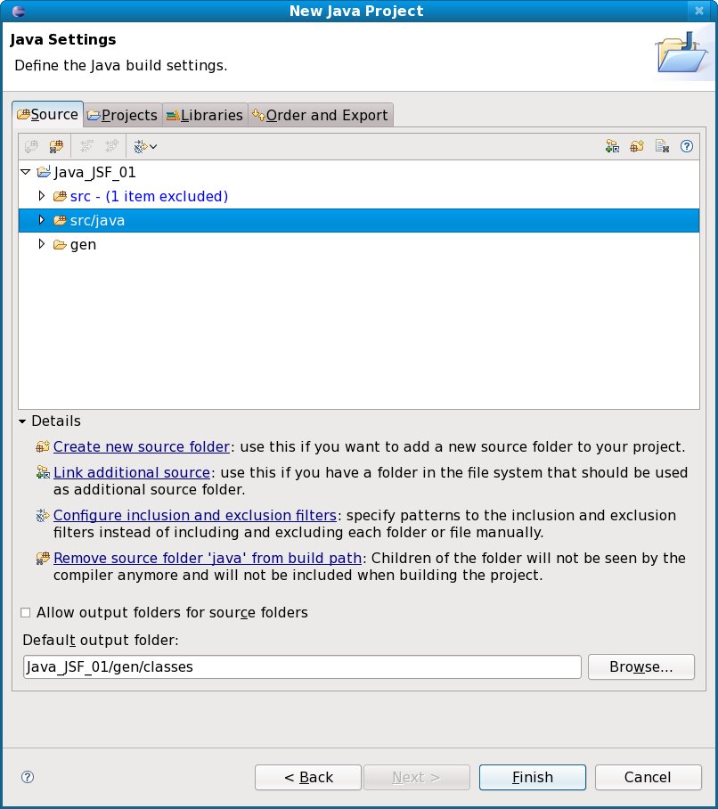
Task: Open help via the toolbar question mark
Action: (687, 146)
